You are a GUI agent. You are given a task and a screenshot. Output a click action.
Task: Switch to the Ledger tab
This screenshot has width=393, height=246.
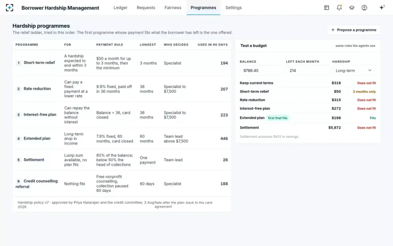(121, 8)
